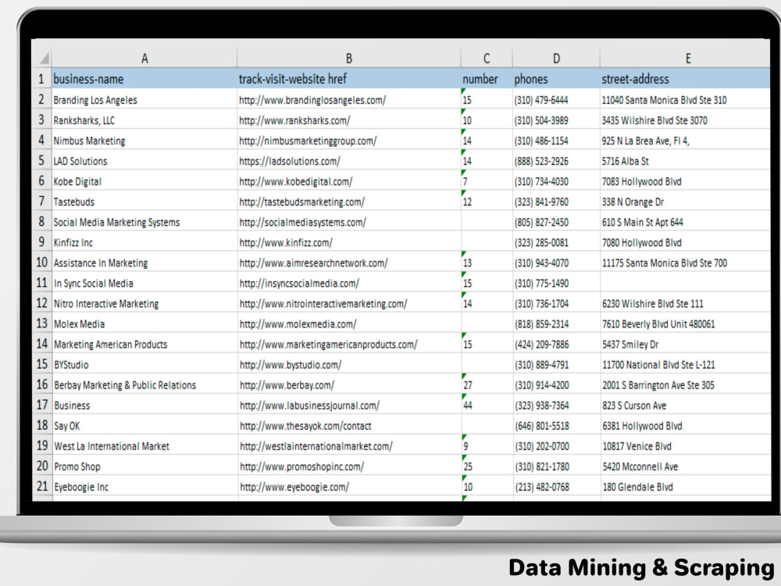
Task: Select the 'Branding Los Angeles' cell
Action: coord(144,100)
